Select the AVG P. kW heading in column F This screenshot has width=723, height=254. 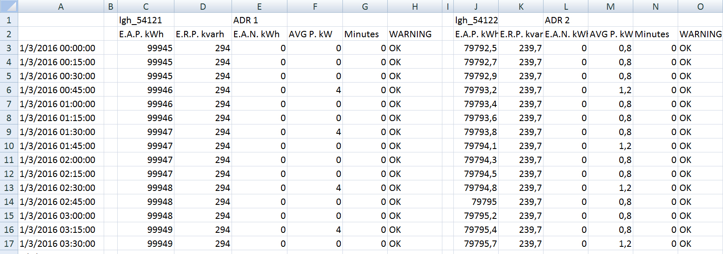point(315,34)
